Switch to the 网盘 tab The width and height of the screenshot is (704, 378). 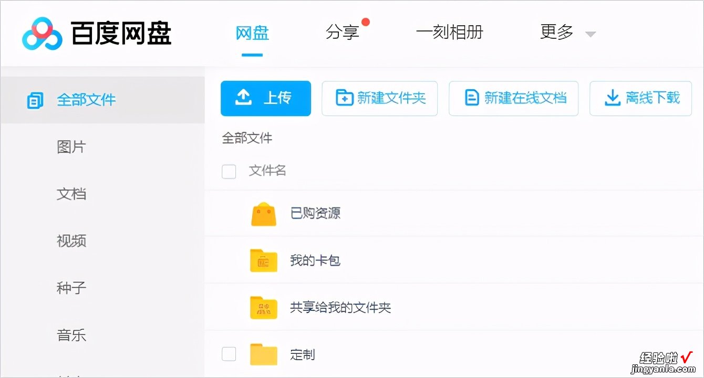pos(252,33)
